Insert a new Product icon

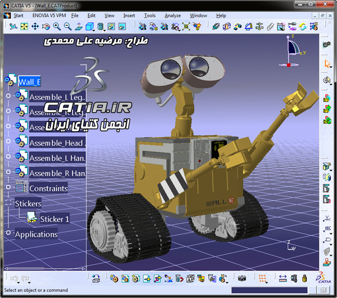pos(125,279)
